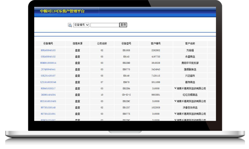
Task: Click the magnifier search icon
Action: click(x=70, y=25)
